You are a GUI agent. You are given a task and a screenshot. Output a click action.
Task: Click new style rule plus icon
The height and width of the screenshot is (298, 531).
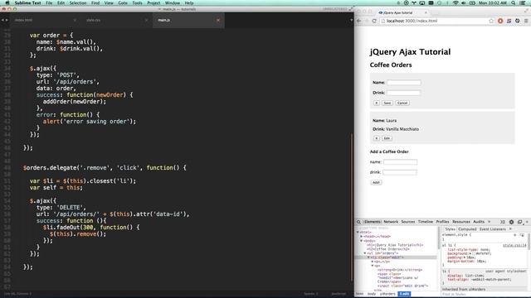[x=514, y=234]
